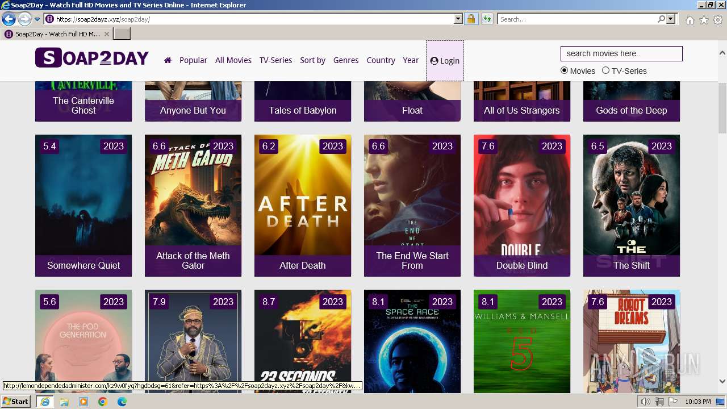Open the All Movies navigation item
This screenshot has height=409, width=727.
[x=233, y=60]
